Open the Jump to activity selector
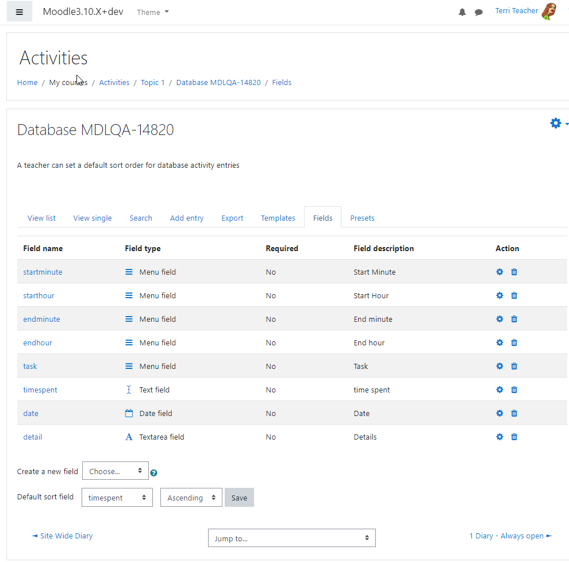 [x=292, y=538]
